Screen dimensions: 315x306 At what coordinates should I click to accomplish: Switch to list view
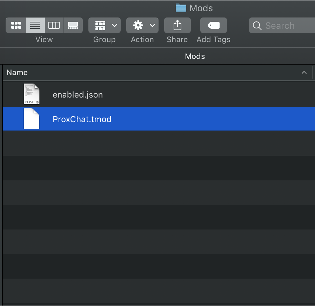point(35,25)
